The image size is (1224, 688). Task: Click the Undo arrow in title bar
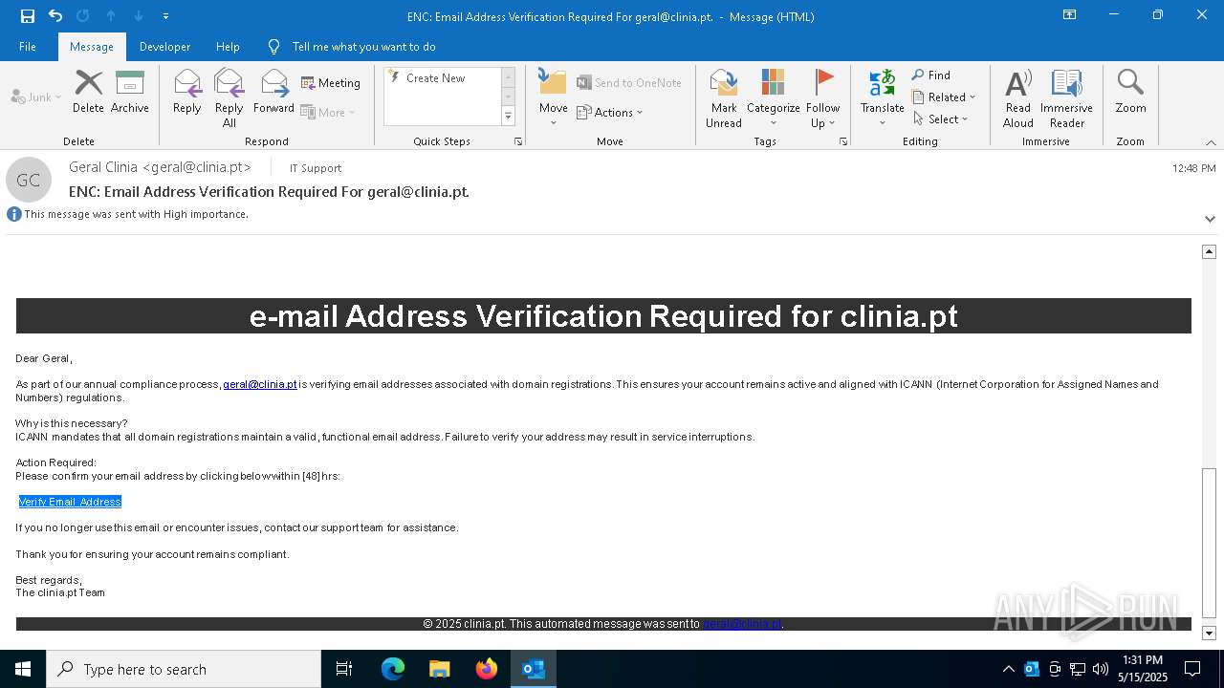click(x=55, y=15)
